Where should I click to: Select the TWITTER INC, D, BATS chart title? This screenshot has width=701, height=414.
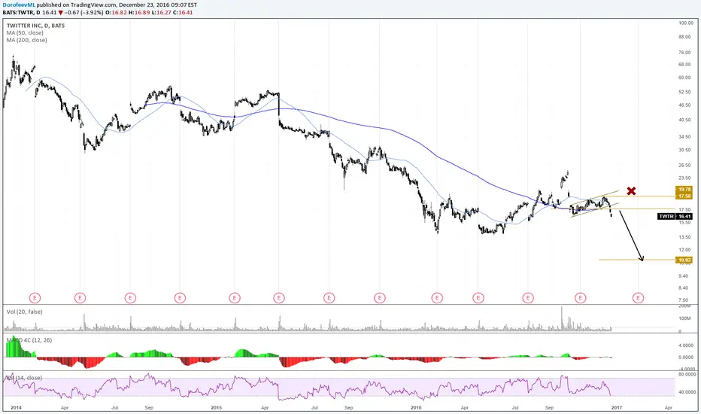35,26
